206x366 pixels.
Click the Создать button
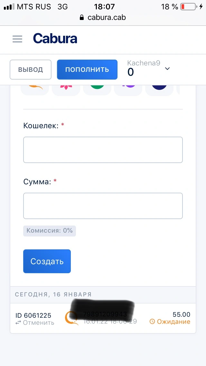[47, 261]
